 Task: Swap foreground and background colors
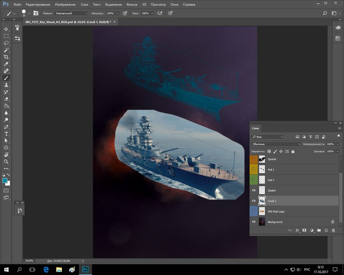pyautogui.click(x=8, y=175)
